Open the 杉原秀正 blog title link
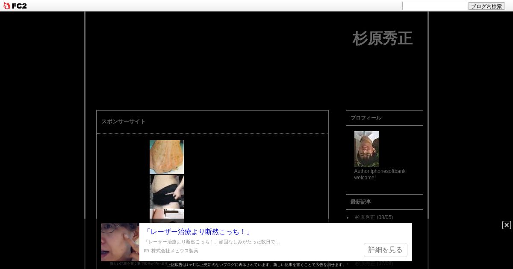513x269 pixels. click(382, 38)
